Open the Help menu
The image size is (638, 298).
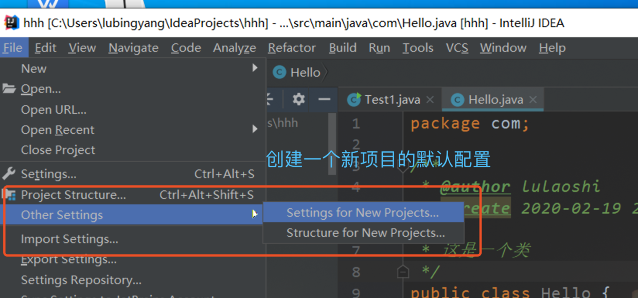pos(552,48)
